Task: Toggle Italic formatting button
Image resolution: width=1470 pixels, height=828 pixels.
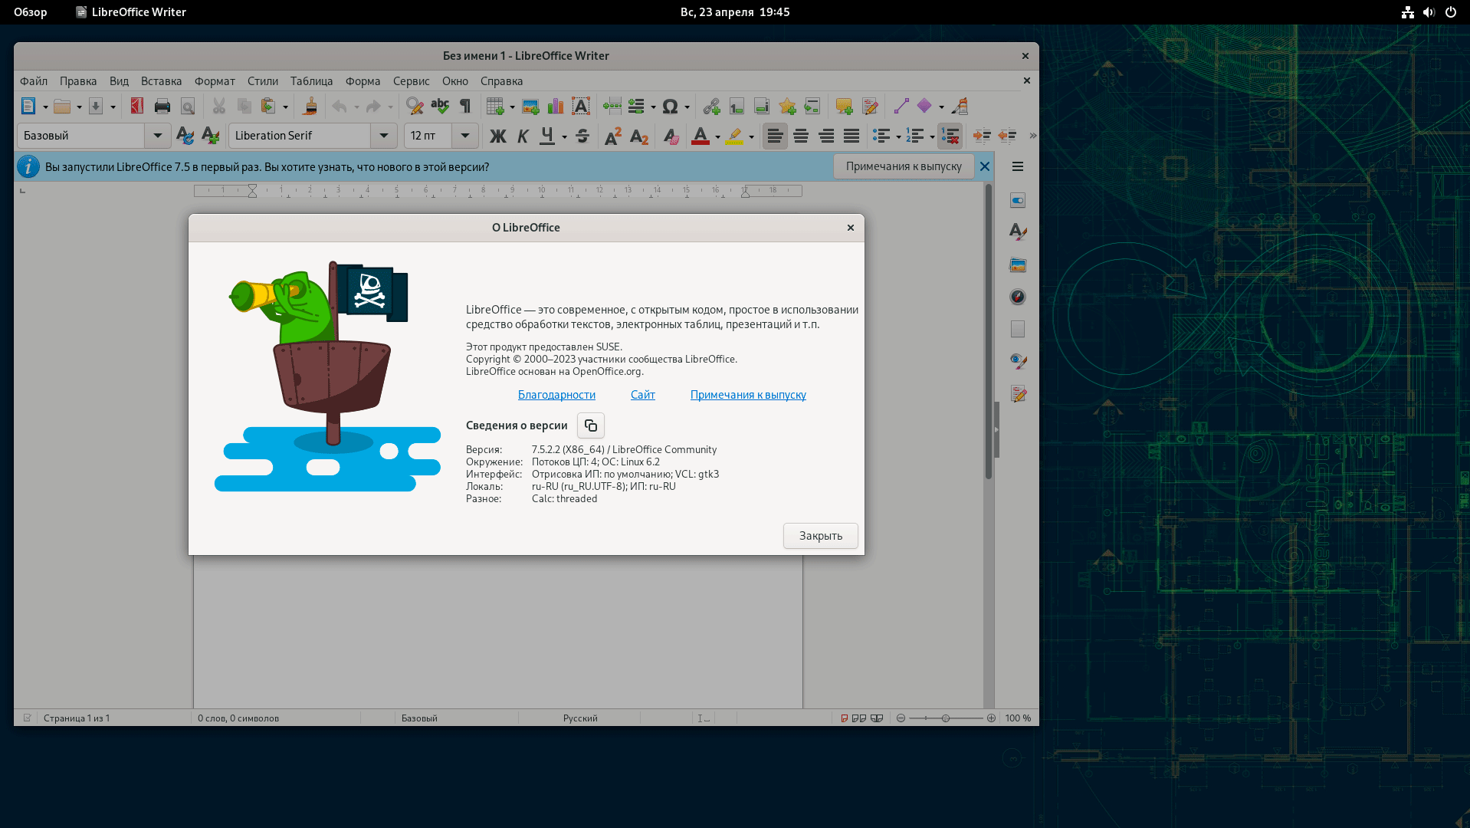Action: point(523,136)
